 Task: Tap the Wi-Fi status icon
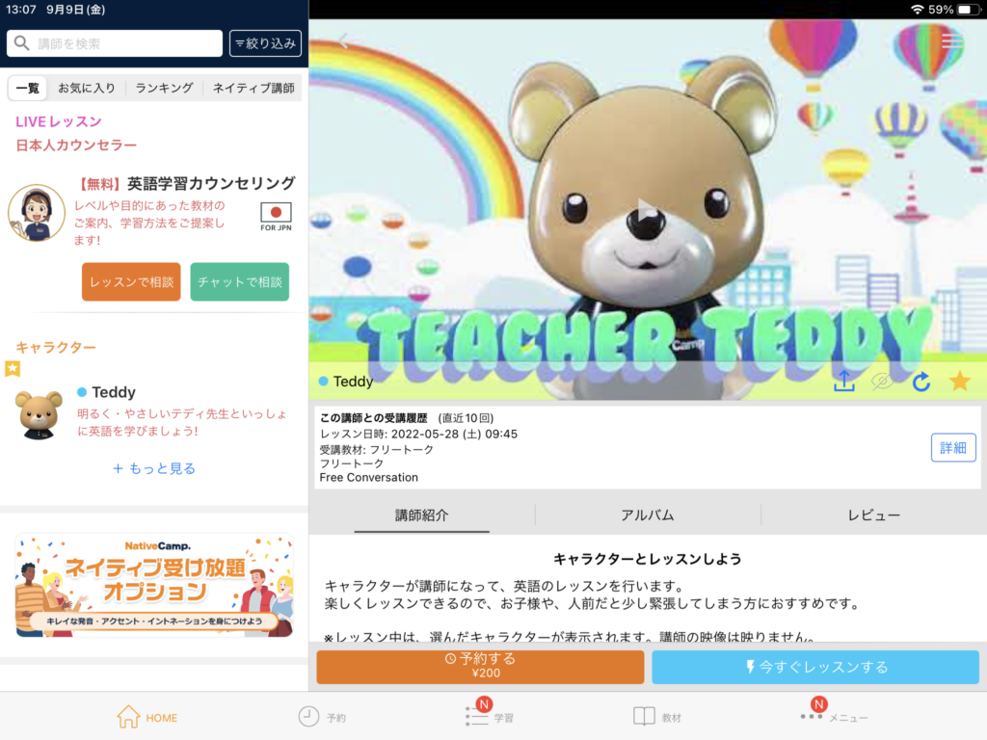918,10
